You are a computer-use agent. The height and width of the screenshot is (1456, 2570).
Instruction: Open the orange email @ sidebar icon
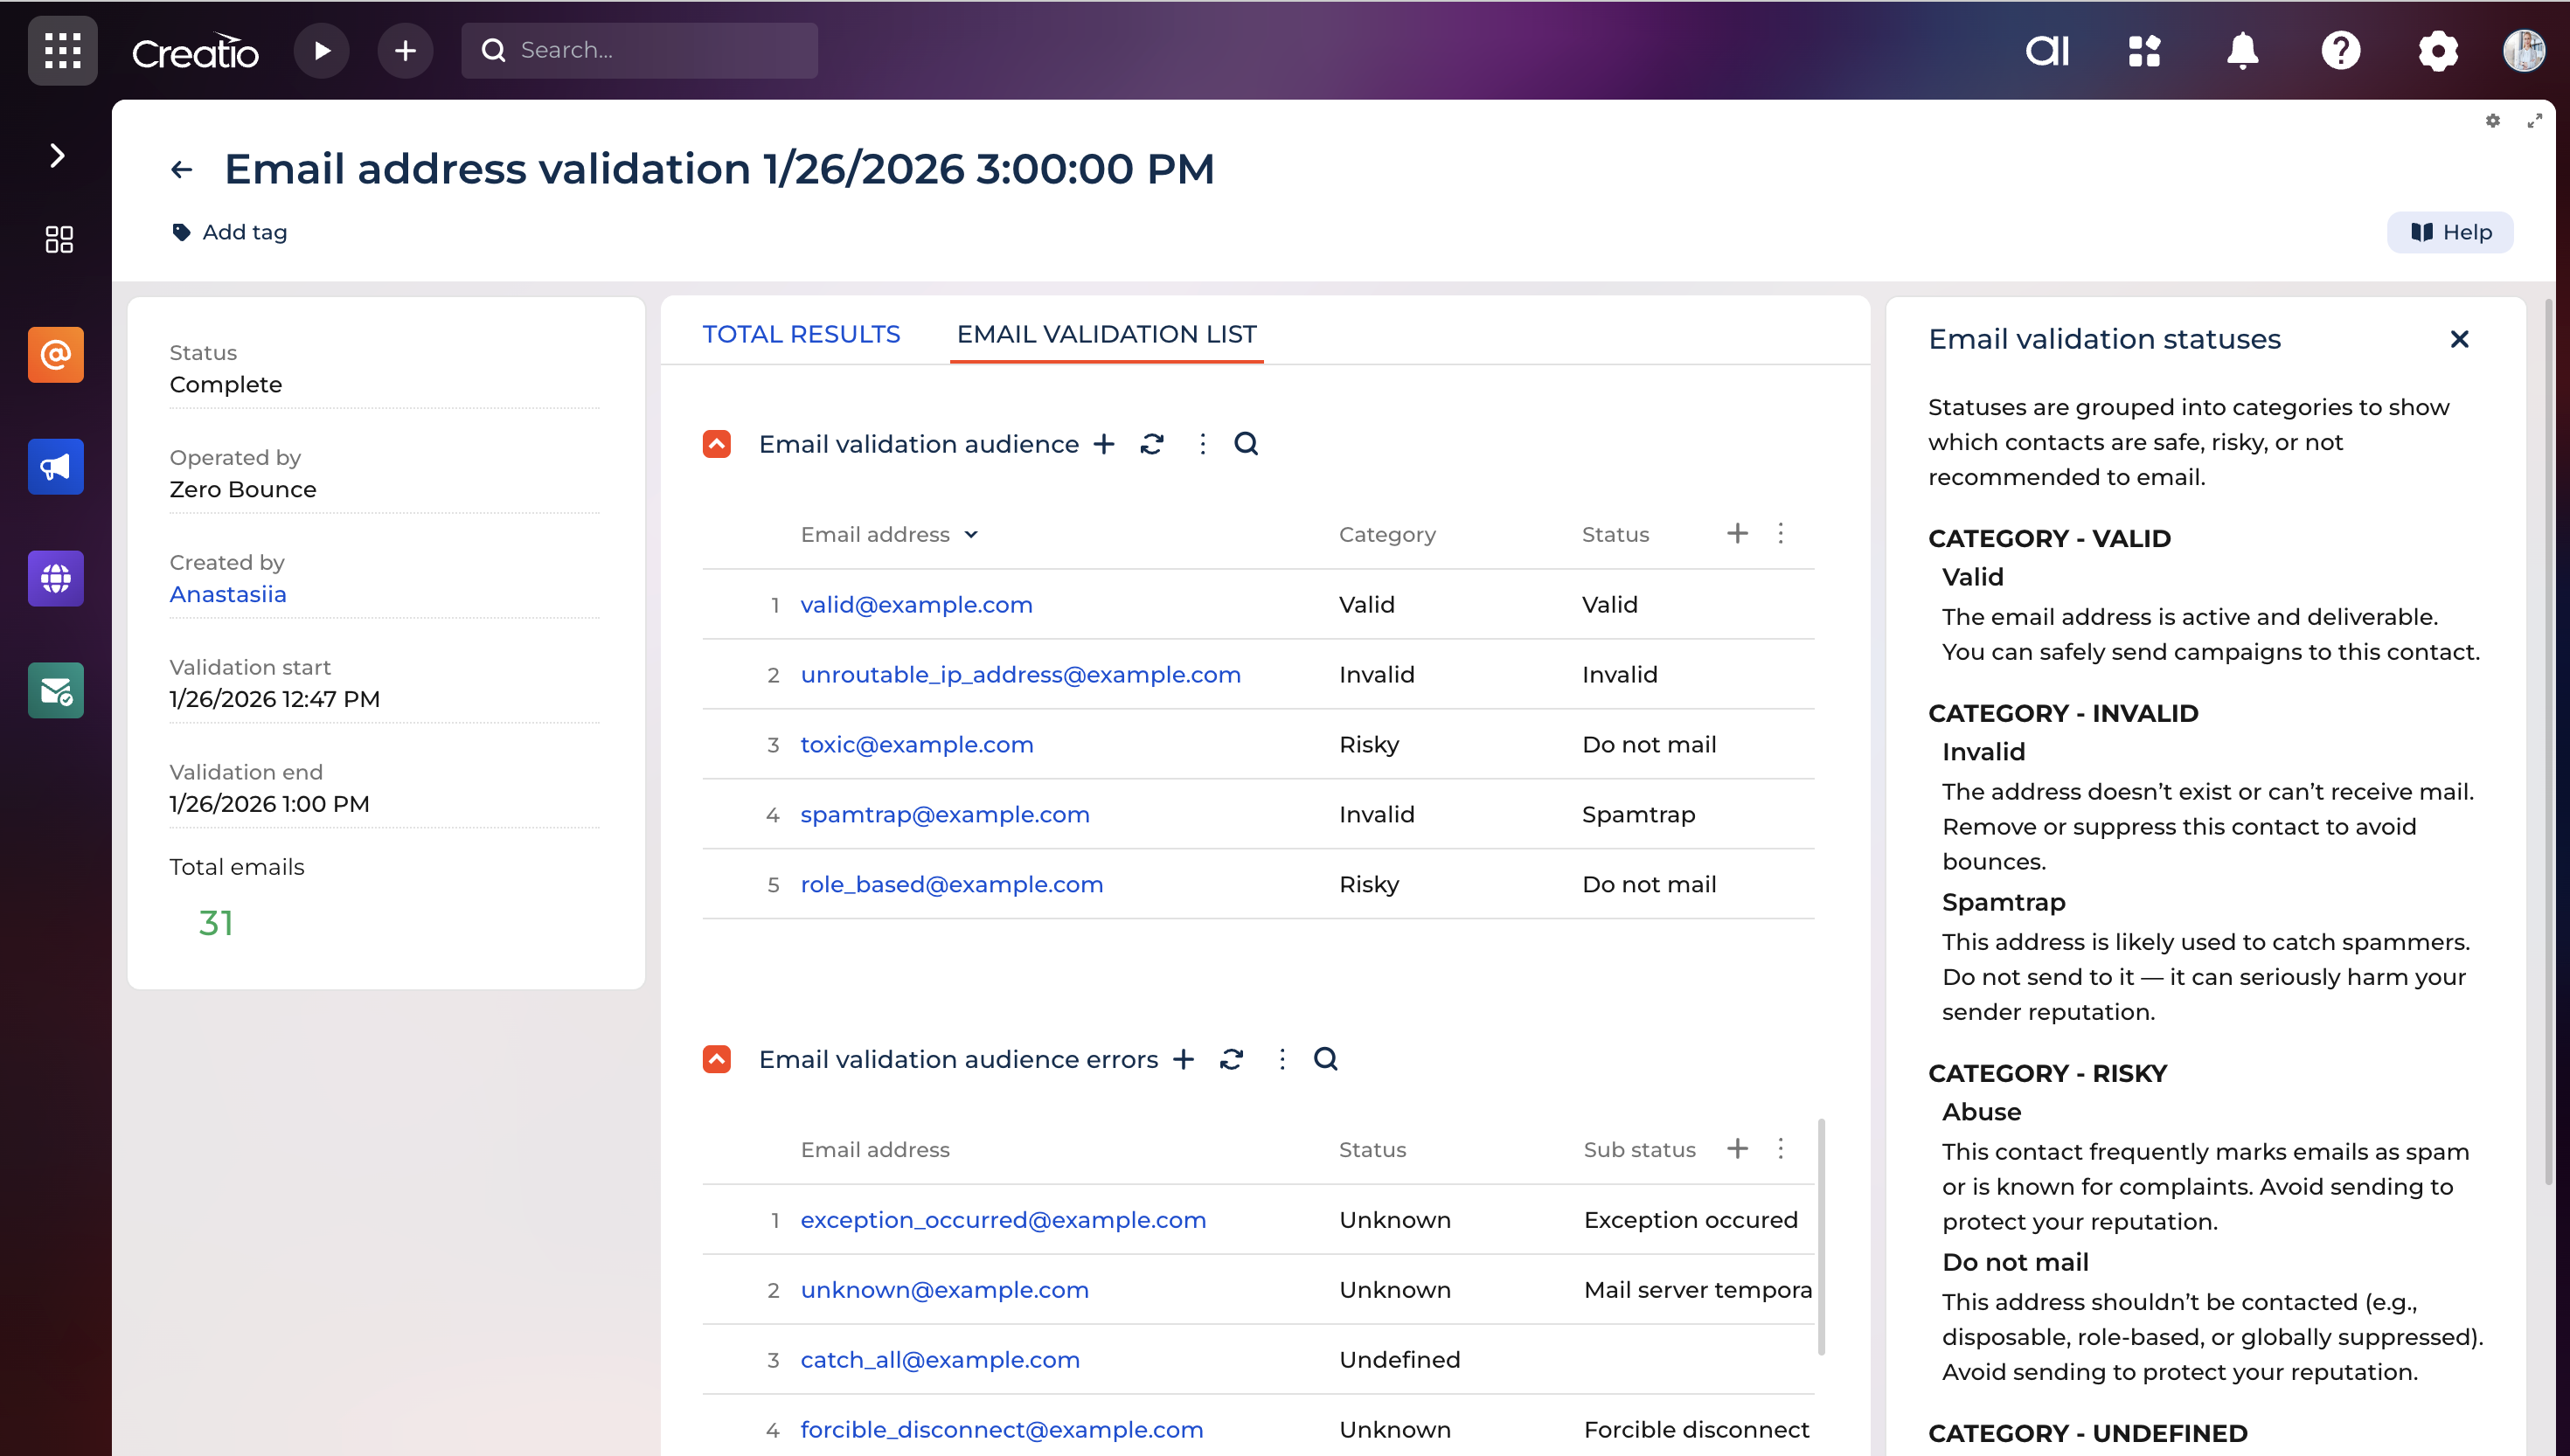(56, 355)
